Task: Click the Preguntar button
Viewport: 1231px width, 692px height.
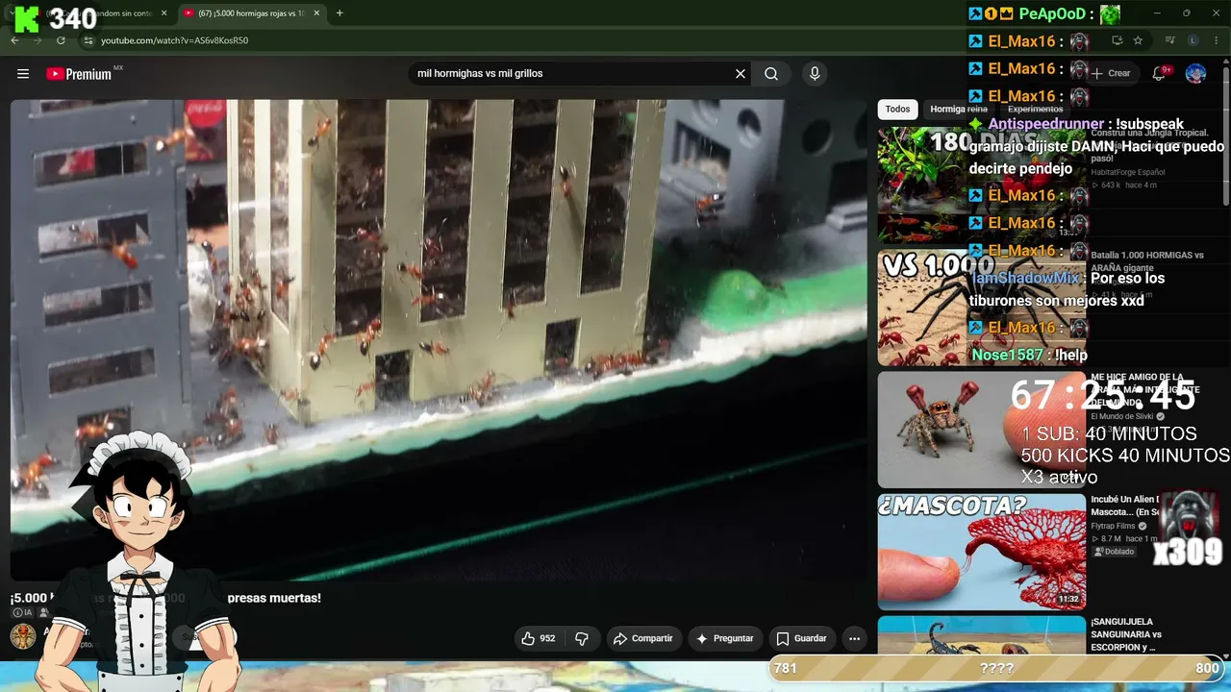Action: (725, 638)
